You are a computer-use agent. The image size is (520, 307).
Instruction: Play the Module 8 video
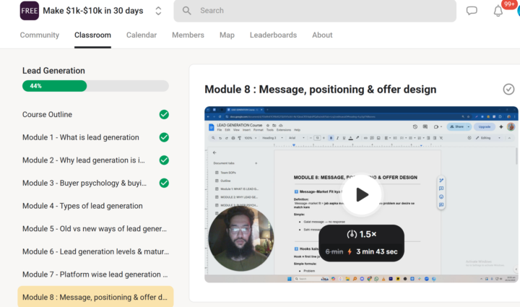[x=362, y=194]
